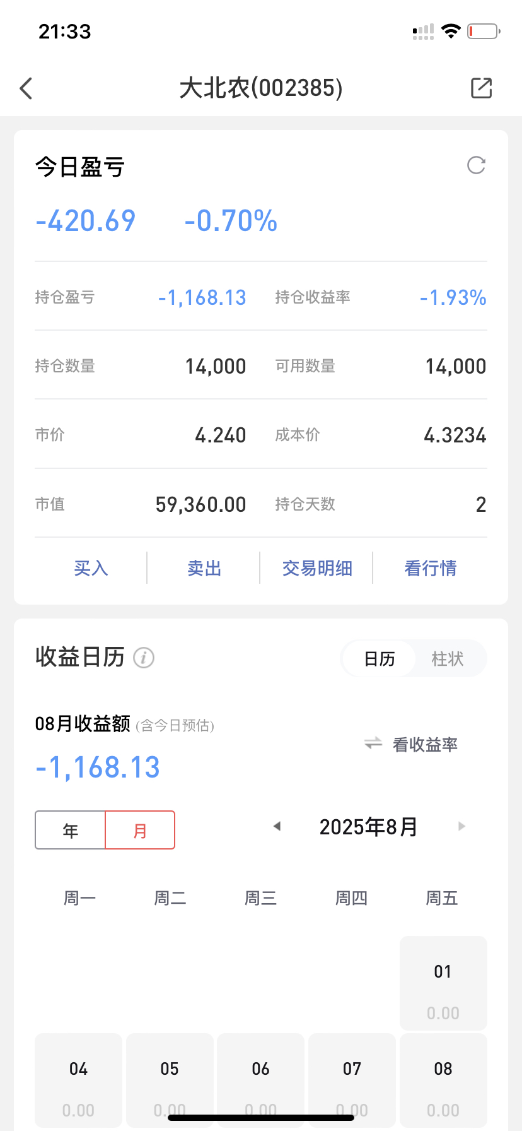Tap the status bar Wi-Fi icon
Viewport: 522px width, 1131px height.
click(451, 31)
